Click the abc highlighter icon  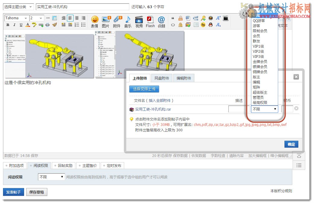click(34, 25)
